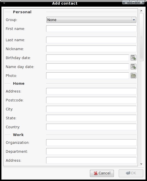147x181 pixels.
Task: Open the Birthday date calendar picker
Action: [133, 58]
